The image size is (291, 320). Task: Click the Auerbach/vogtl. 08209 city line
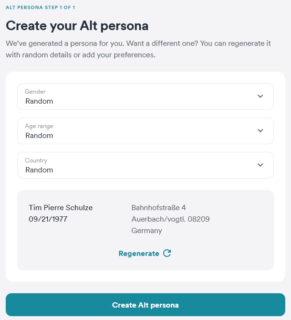170,219
